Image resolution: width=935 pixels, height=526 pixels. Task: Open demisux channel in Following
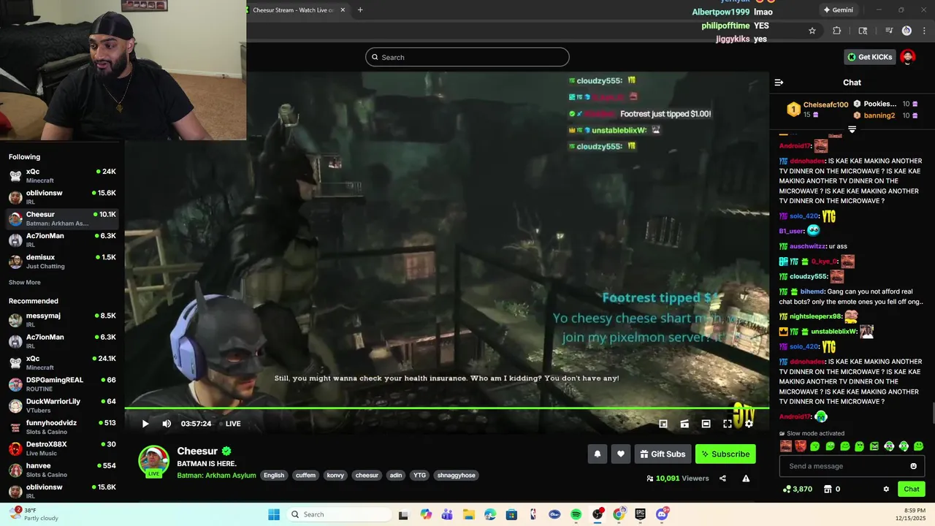(x=62, y=262)
